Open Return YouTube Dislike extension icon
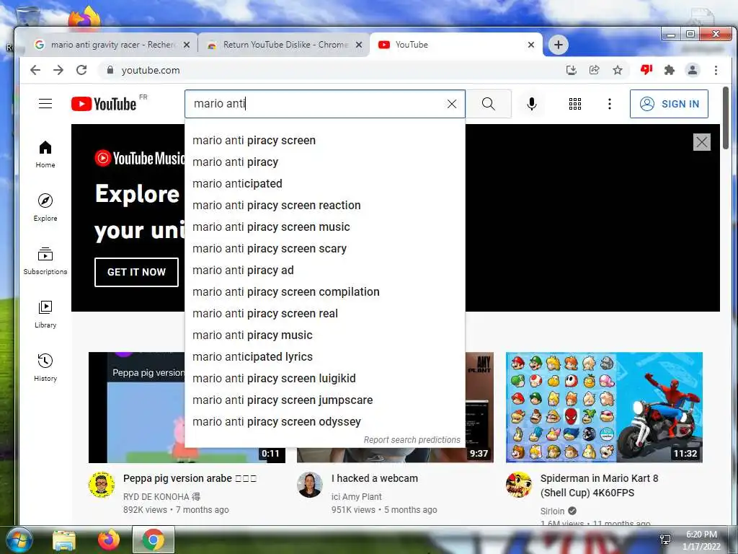Image resolution: width=738 pixels, height=554 pixels. tap(646, 70)
